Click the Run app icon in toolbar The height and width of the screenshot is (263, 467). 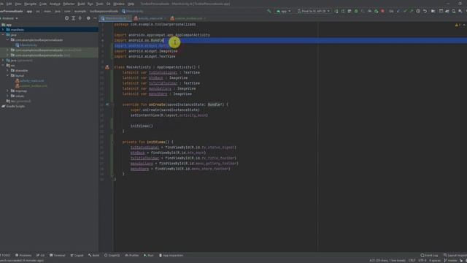pos(336,11)
